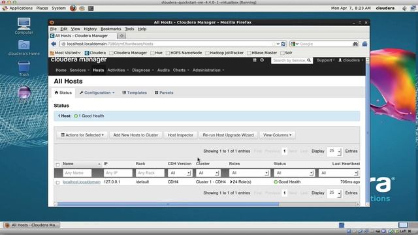This screenshot has width=418, height=235.
Task: Open the localhost.localdomain host link
Action: pos(82,182)
